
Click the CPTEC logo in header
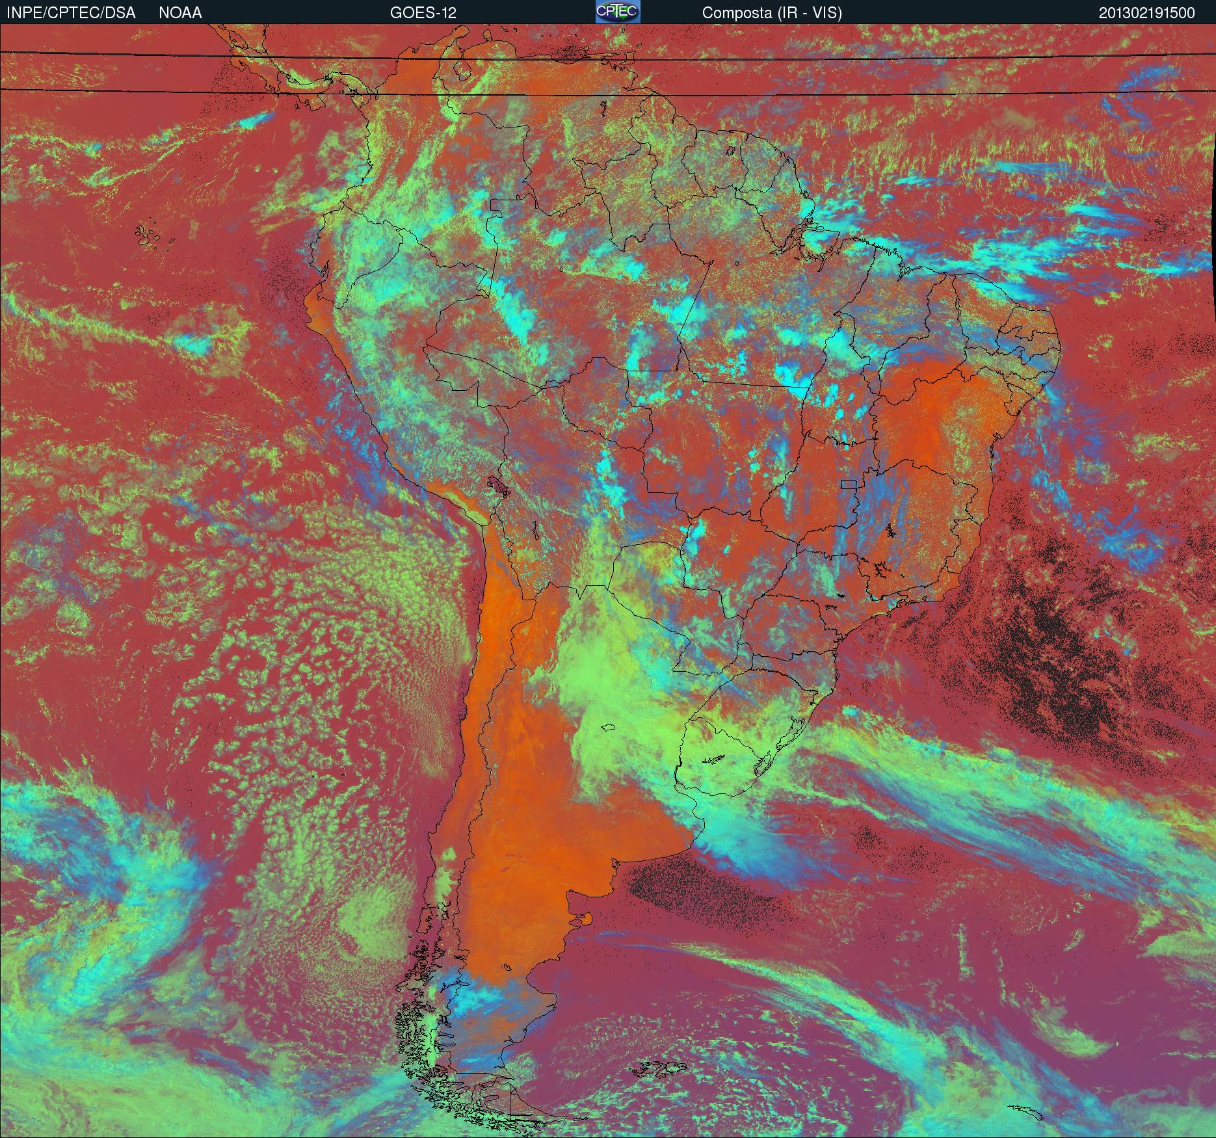coord(618,12)
